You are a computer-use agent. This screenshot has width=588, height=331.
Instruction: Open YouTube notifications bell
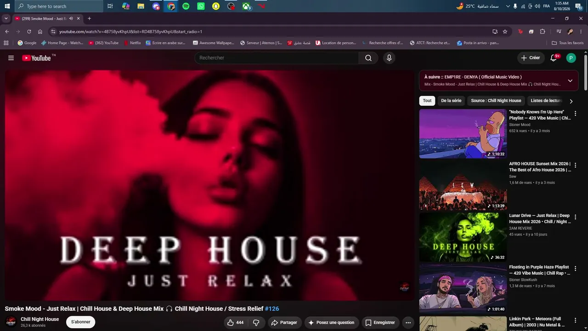(x=554, y=58)
